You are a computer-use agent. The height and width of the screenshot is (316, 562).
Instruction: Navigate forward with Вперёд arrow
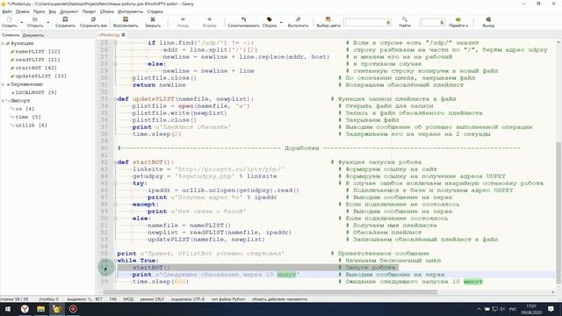(209, 22)
